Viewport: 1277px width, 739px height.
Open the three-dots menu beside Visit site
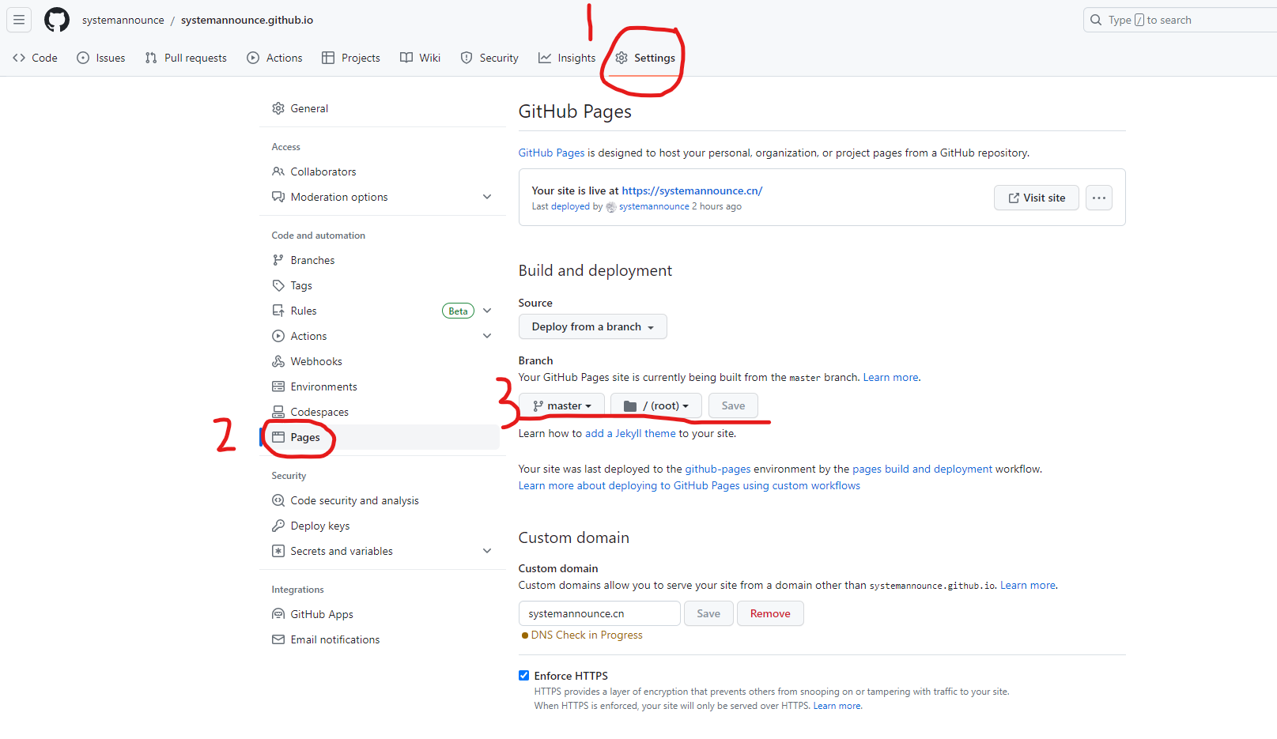tap(1099, 198)
